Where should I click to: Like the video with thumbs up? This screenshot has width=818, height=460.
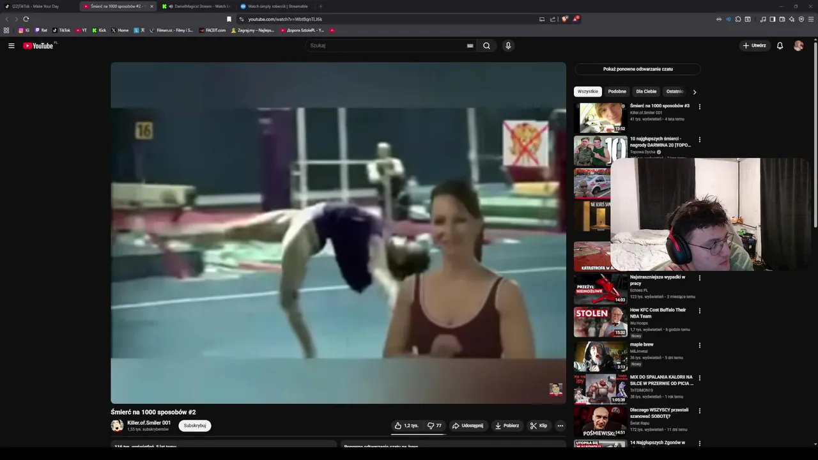pos(406,425)
